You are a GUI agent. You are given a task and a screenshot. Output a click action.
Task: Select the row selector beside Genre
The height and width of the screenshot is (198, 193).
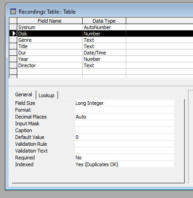(13, 40)
